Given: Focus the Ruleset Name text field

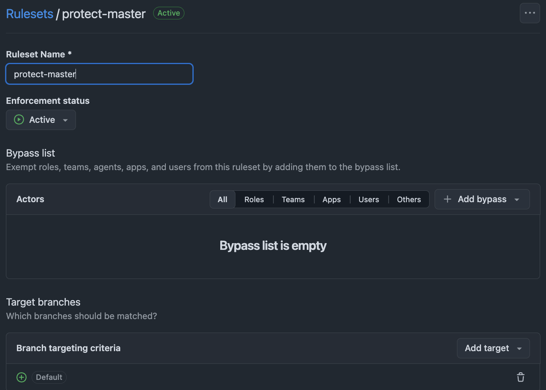Looking at the screenshot, I should (x=100, y=74).
